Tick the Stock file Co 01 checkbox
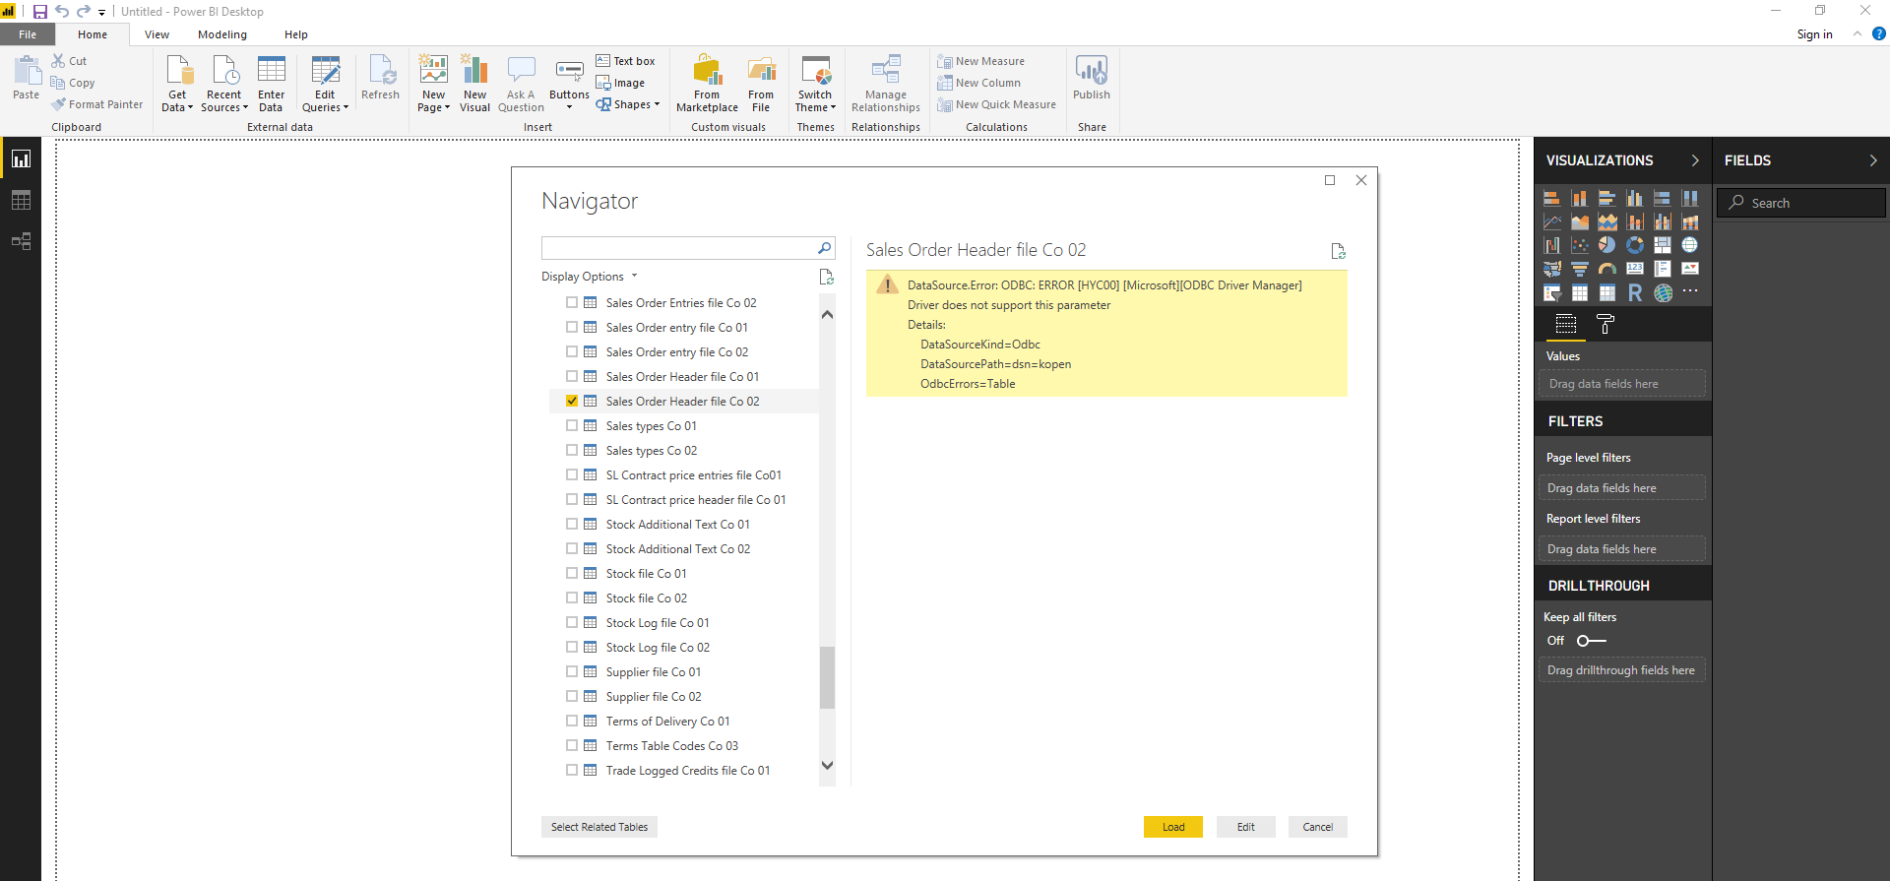The image size is (1890, 881). coord(572,573)
